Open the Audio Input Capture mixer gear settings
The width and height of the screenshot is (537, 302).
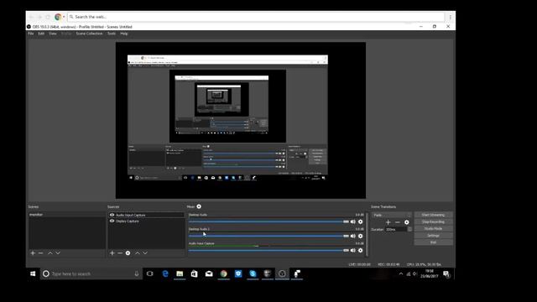[x=360, y=251]
